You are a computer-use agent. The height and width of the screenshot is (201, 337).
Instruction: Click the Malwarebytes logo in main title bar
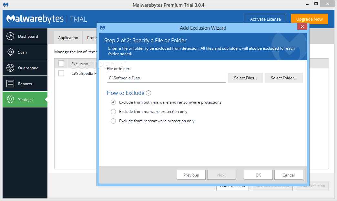(6, 5)
